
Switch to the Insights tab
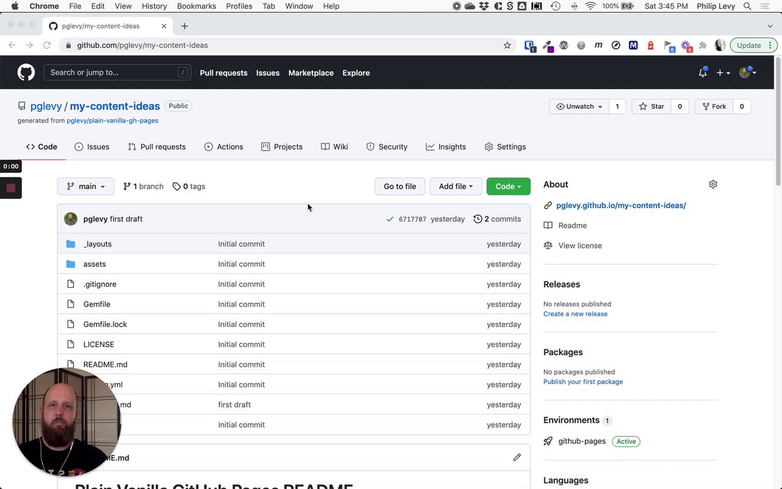(x=446, y=147)
